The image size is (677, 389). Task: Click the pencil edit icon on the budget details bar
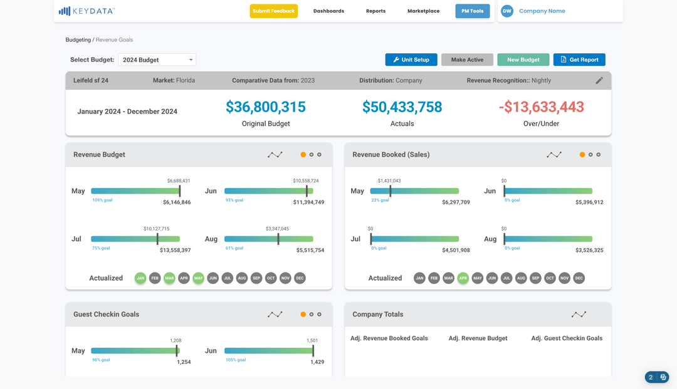click(599, 80)
